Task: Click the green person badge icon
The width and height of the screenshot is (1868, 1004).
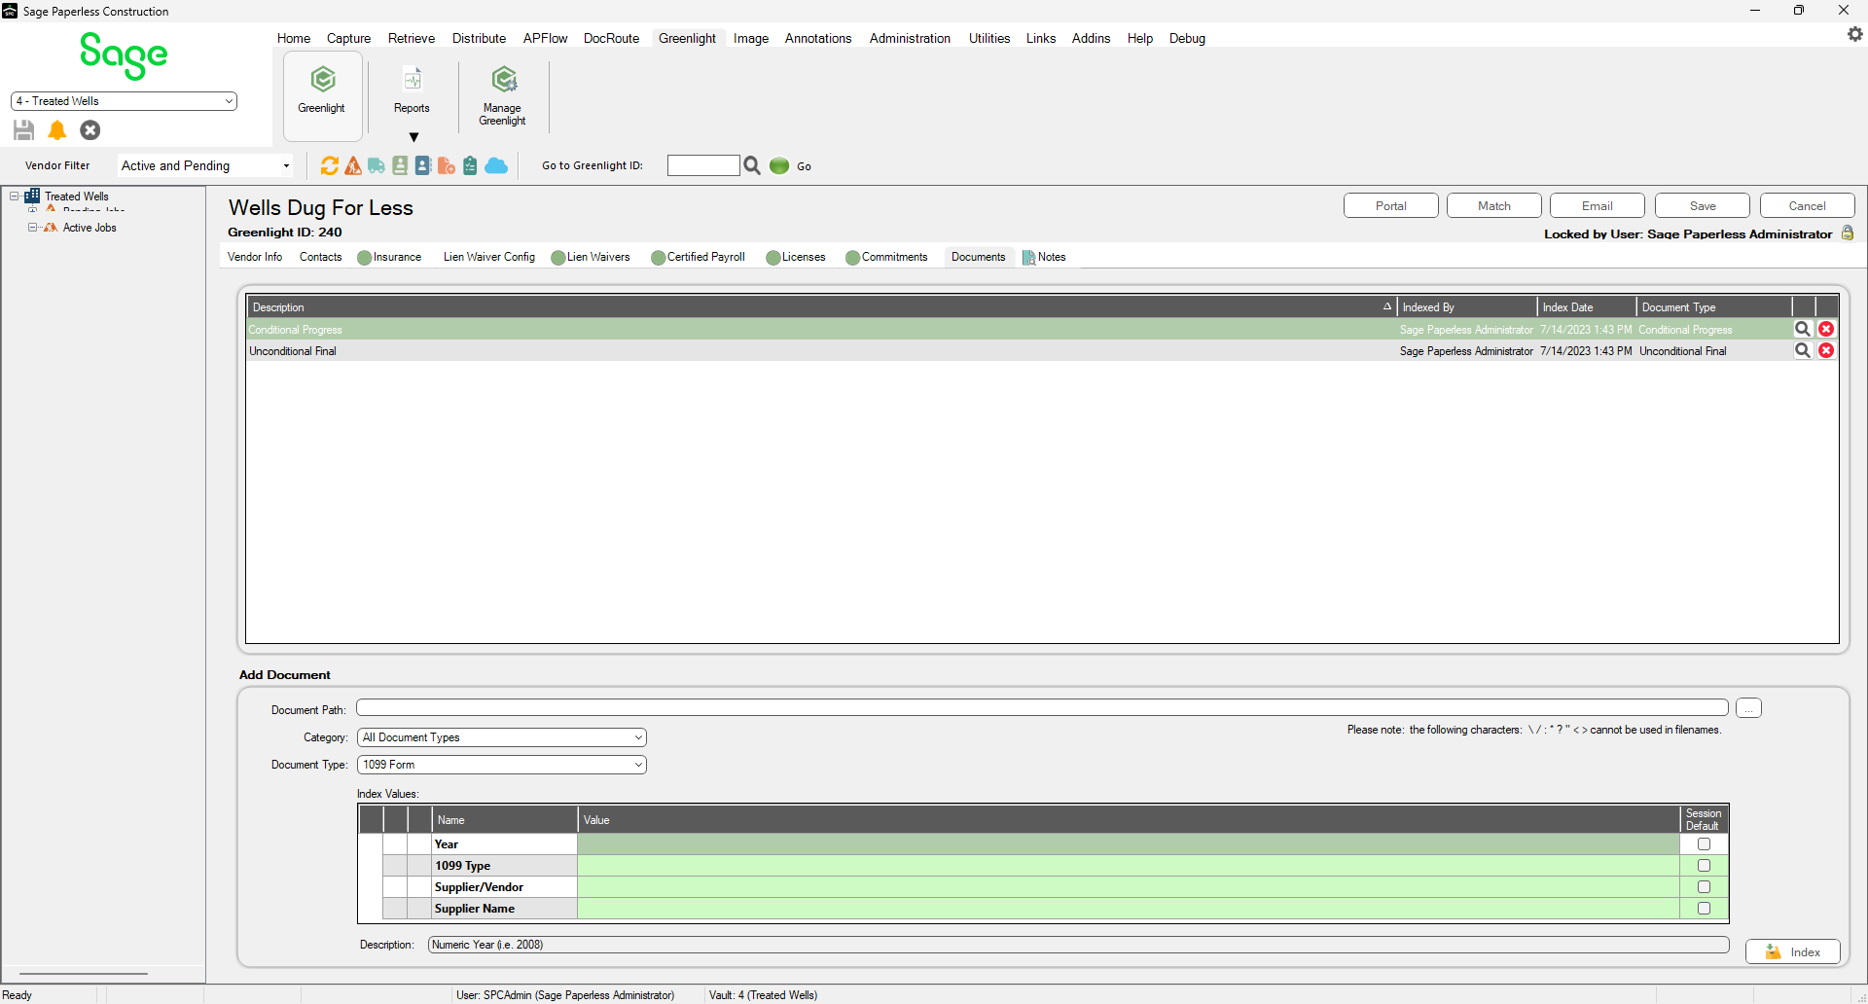Action: (x=400, y=166)
